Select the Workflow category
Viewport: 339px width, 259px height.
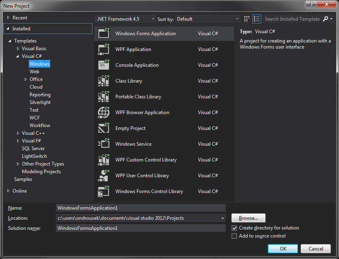[40, 125]
